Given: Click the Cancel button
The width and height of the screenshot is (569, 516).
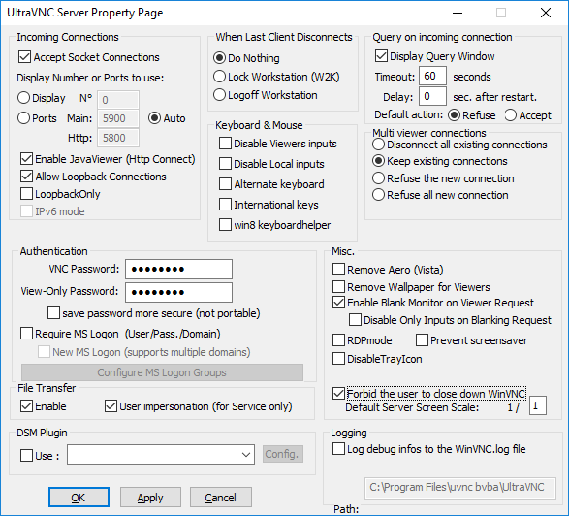Looking at the screenshot, I should pyautogui.click(x=221, y=498).
